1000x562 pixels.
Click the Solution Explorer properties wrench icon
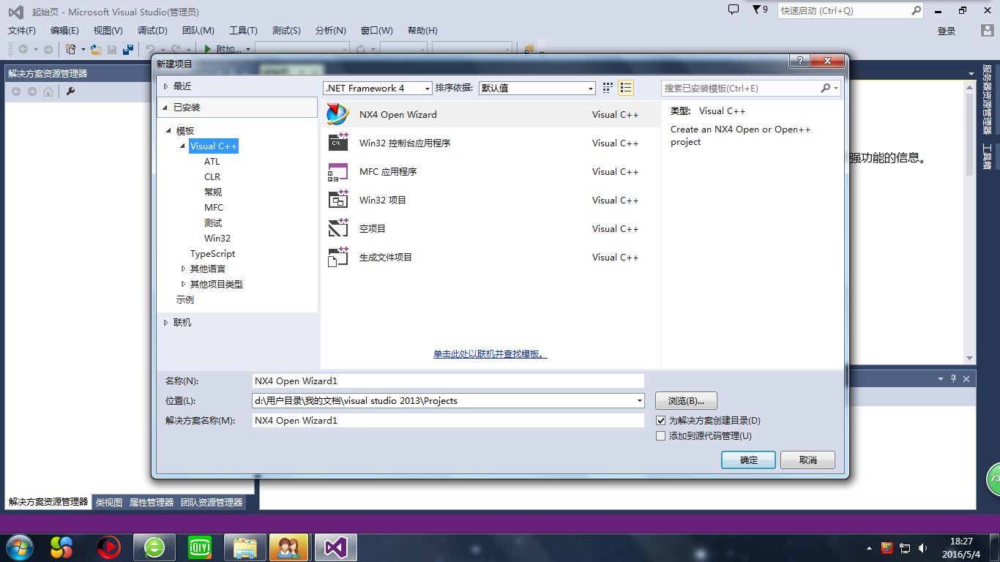[x=71, y=91]
